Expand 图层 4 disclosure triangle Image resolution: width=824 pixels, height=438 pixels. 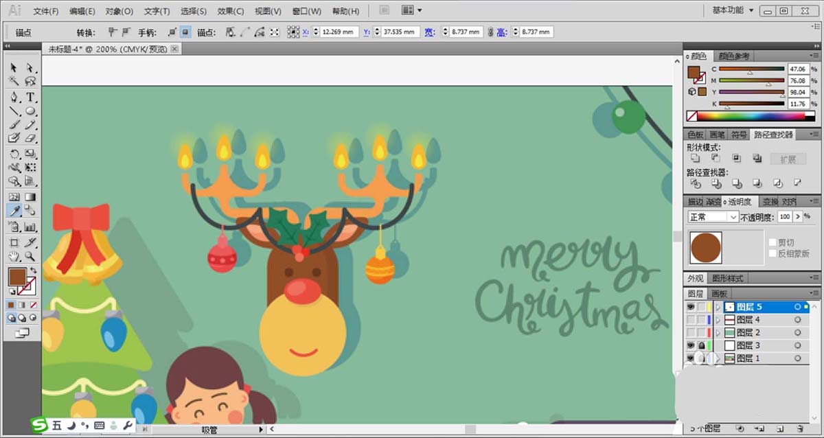718,320
